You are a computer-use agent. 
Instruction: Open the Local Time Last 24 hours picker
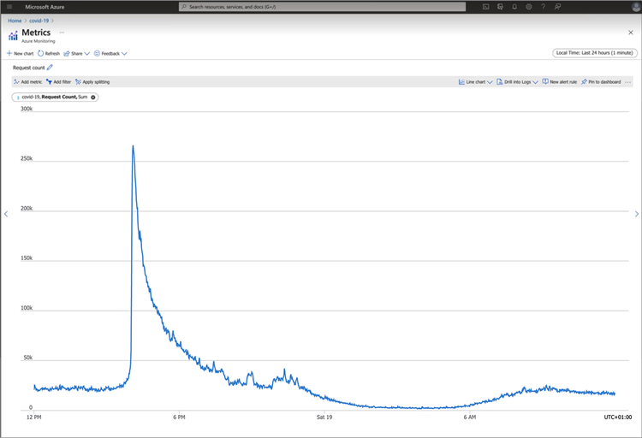[x=595, y=53]
